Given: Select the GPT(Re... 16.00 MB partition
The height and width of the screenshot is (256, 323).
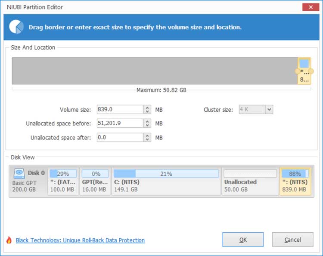Looking at the screenshot, I should (95, 181).
